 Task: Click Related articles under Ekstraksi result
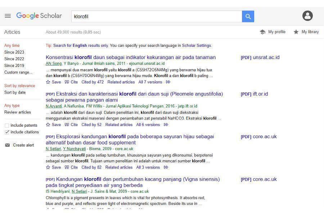119,125
